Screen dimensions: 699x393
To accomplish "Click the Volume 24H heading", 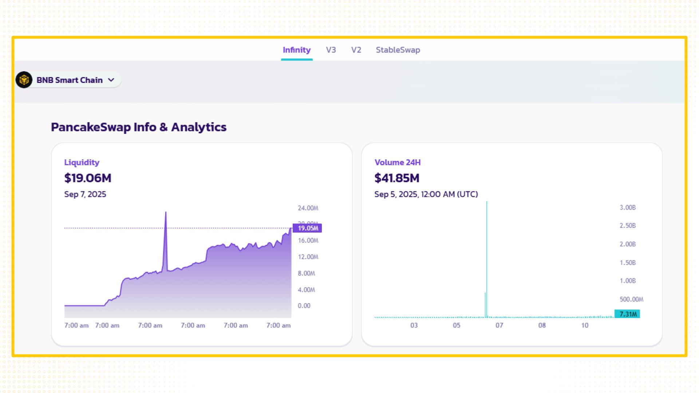I will (x=397, y=162).
